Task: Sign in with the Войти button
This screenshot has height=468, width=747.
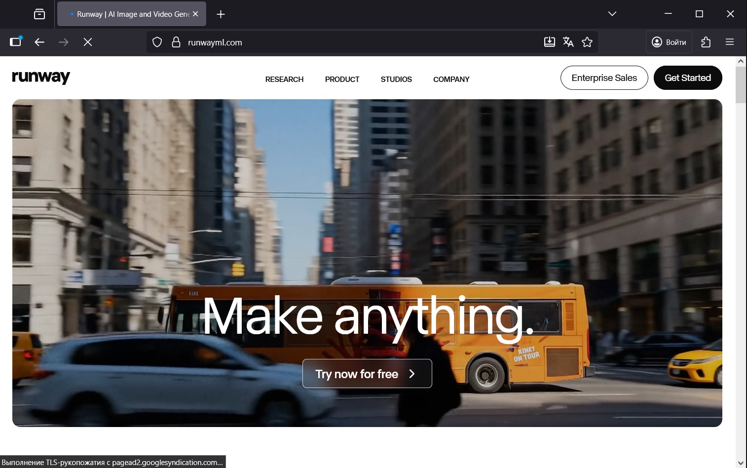Action: tap(669, 42)
